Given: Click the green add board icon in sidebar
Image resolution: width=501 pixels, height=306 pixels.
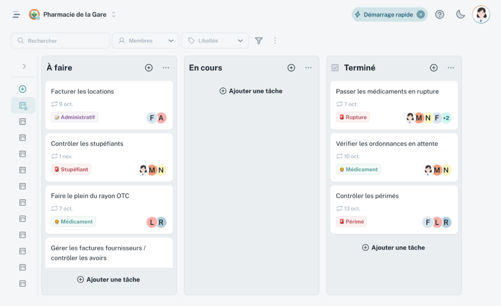Looking at the screenshot, I should point(23,89).
